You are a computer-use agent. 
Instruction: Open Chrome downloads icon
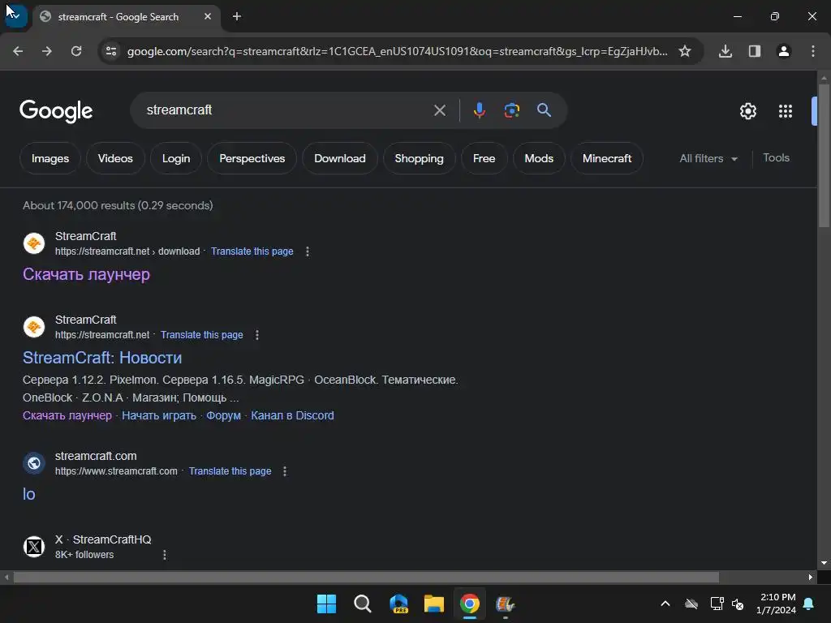pyautogui.click(x=726, y=51)
